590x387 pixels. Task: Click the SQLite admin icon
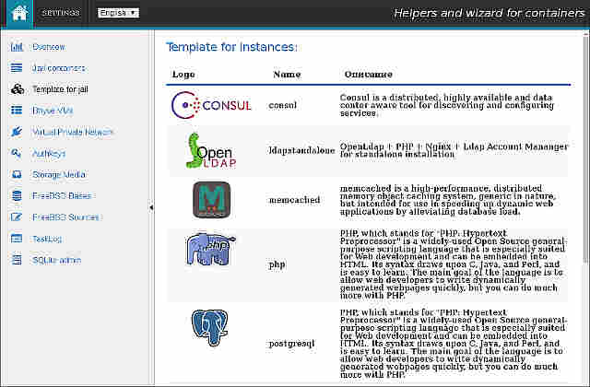coord(17,260)
